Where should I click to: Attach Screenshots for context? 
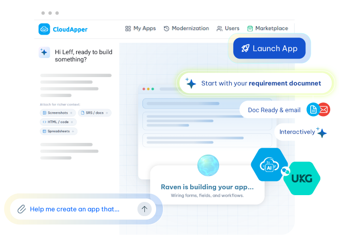58,113
